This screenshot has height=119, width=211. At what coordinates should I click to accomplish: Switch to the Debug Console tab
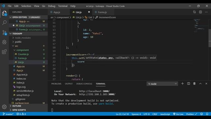click(x=84, y=84)
